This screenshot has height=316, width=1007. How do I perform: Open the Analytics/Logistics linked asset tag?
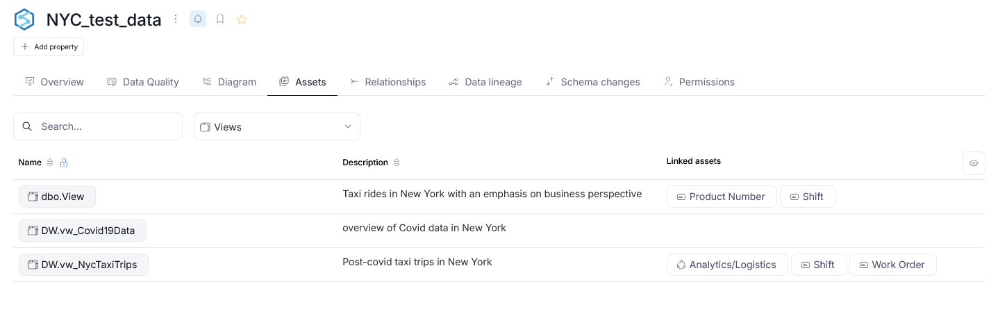coord(727,265)
